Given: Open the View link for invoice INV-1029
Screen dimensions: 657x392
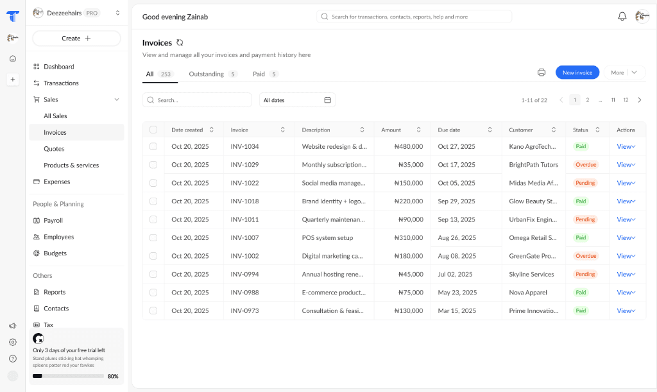Looking at the screenshot, I should pos(625,164).
